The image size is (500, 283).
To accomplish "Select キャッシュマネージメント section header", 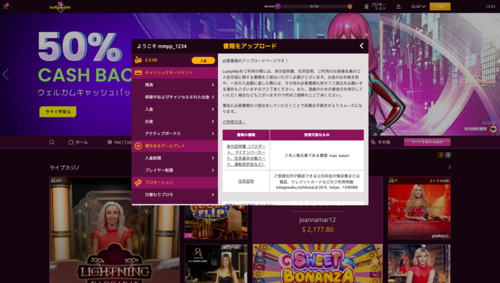I will (175, 73).
